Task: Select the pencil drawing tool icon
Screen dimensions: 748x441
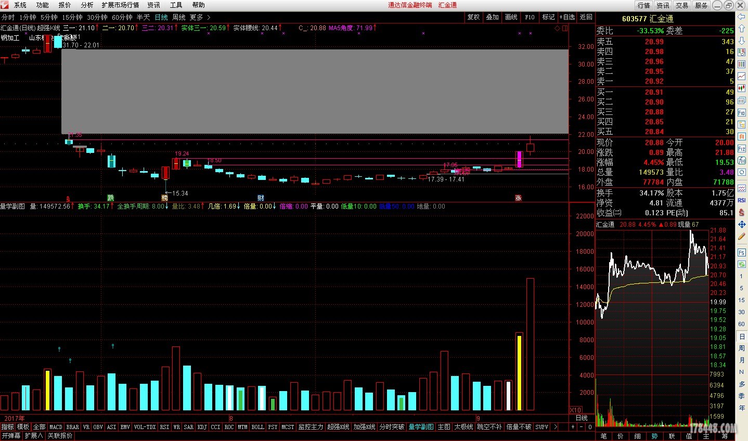Action: tap(742, 236)
